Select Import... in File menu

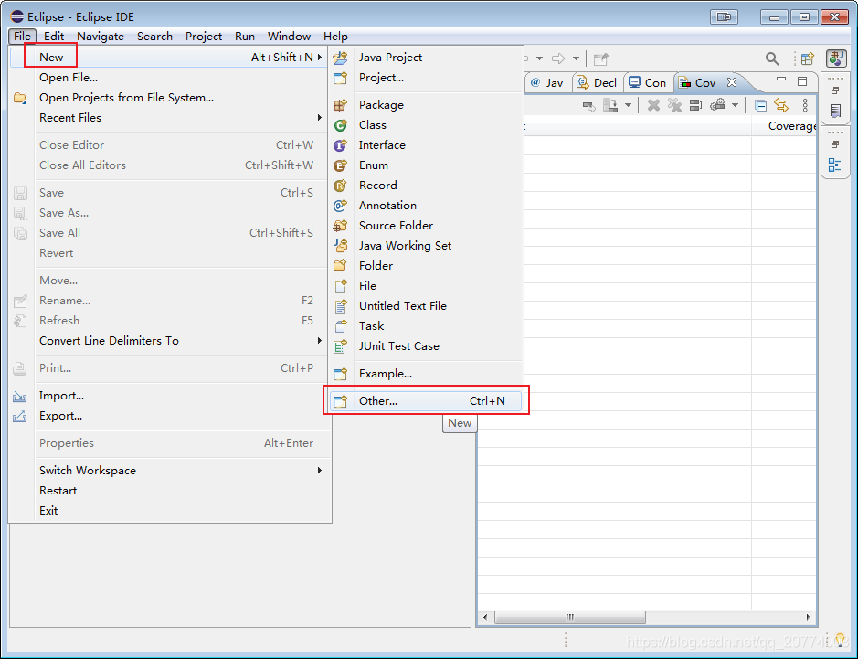[169, 395]
